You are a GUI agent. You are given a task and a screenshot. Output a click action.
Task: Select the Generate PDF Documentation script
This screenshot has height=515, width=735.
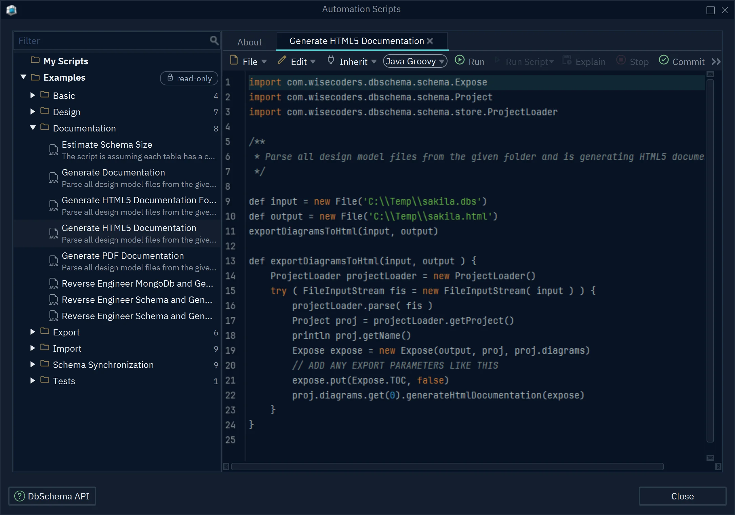[x=117, y=261]
